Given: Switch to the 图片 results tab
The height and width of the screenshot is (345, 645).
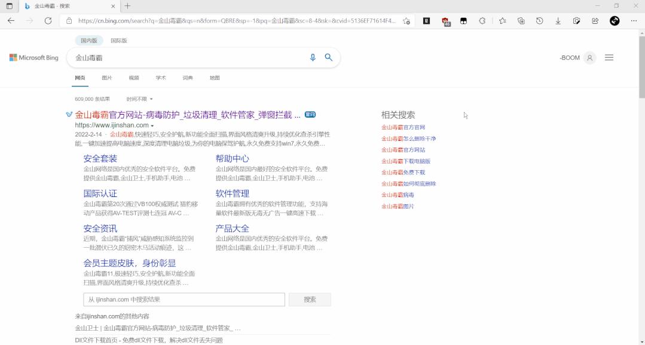Looking at the screenshot, I should tap(107, 78).
